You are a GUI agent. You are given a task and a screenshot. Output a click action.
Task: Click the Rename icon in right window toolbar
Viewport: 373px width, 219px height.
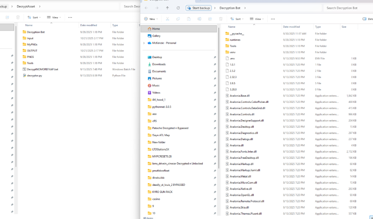coord(199,19)
